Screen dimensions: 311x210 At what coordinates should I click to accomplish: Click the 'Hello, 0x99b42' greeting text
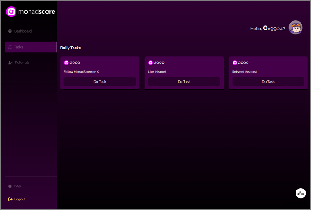point(267,29)
